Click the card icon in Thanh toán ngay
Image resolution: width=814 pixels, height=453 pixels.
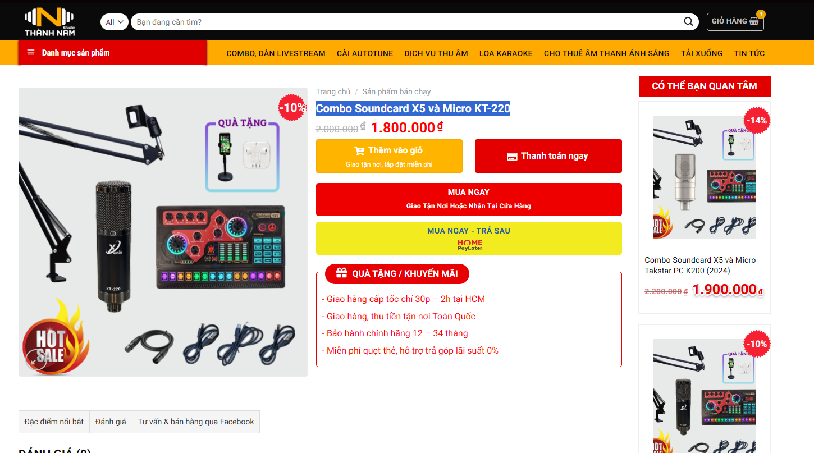[512, 156]
